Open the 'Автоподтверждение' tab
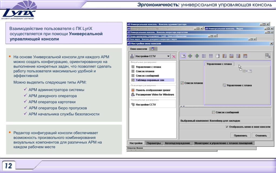The image size is (276, 173). click(178, 143)
